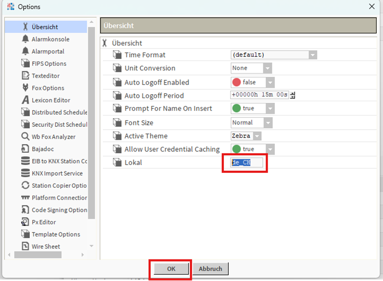
Task: Click the Texteditor document icon
Action: click(25, 75)
